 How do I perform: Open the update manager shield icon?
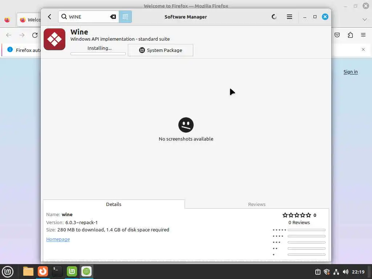tap(327, 272)
